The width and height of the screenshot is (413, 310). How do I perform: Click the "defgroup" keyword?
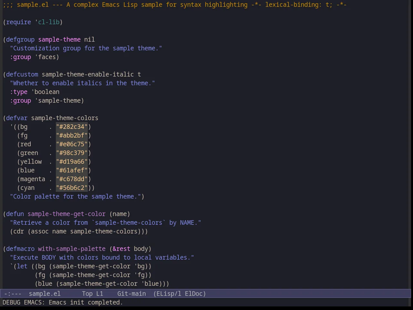pos(20,39)
